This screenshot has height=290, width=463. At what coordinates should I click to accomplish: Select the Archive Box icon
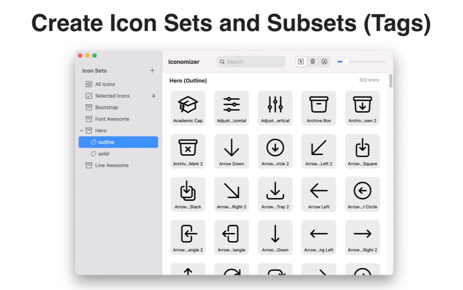pos(319,107)
